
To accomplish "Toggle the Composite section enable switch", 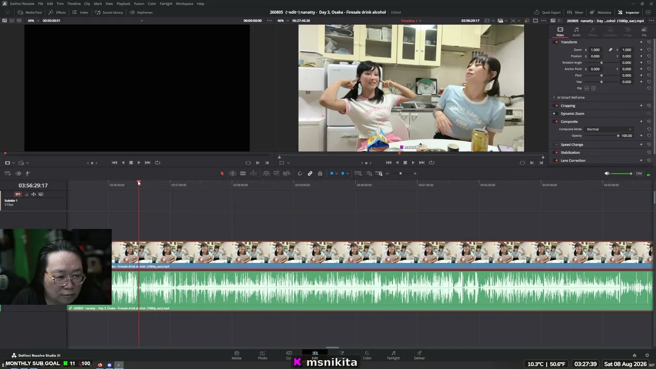I will point(556,122).
